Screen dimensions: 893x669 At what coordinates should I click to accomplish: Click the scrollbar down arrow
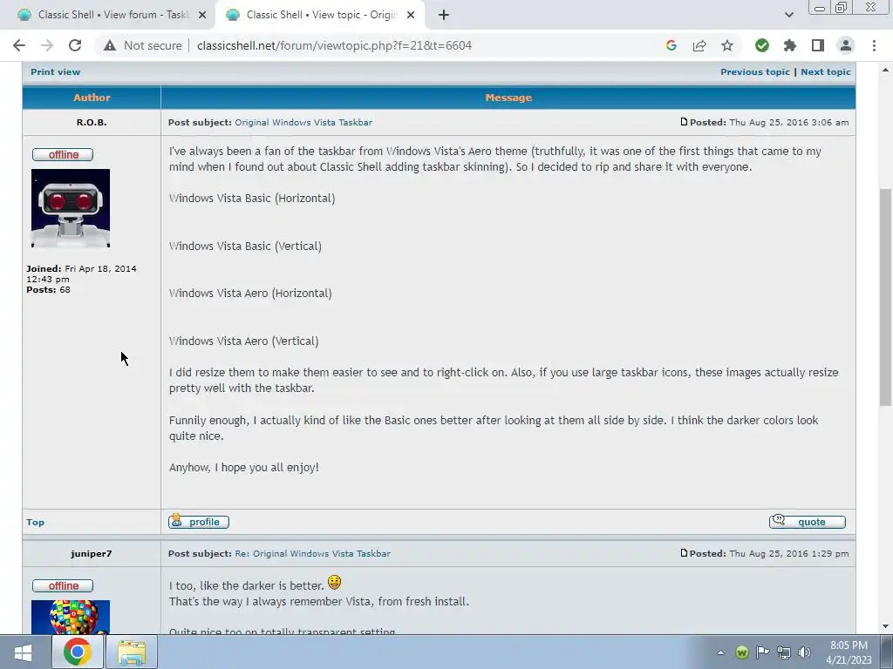coord(886,626)
